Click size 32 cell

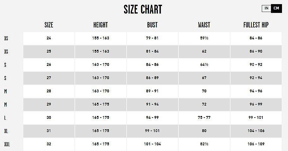[x=49, y=144]
